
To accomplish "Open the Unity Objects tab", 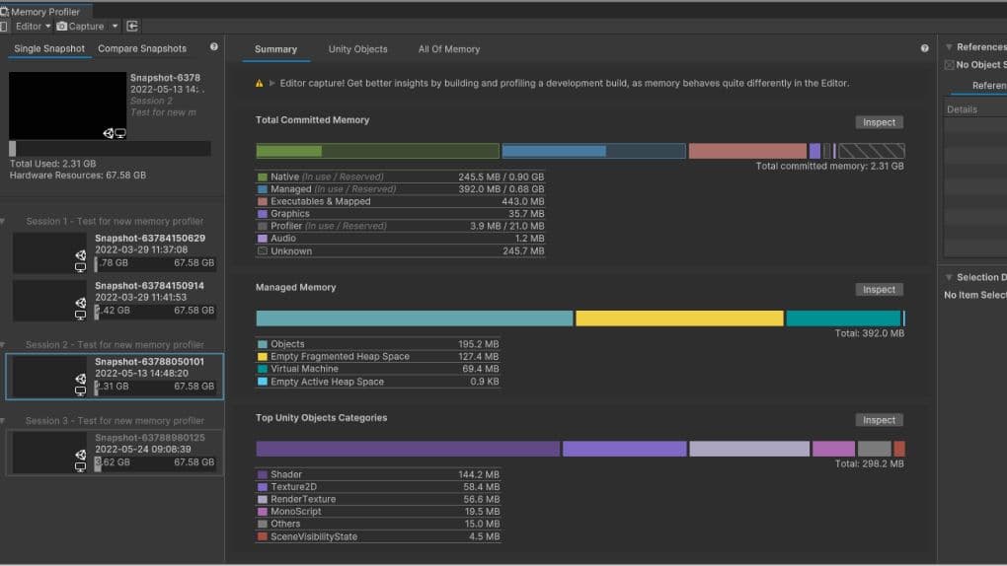I will pos(357,49).
